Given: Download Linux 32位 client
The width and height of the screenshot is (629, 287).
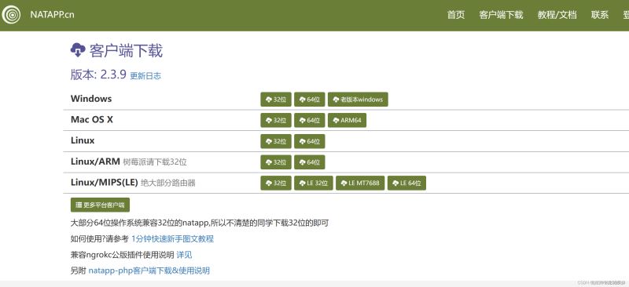Looking at the screenshot, I should pos(276,141).
